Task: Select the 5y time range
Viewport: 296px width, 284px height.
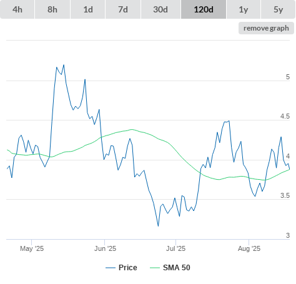Action: click(x=279, y=9)
